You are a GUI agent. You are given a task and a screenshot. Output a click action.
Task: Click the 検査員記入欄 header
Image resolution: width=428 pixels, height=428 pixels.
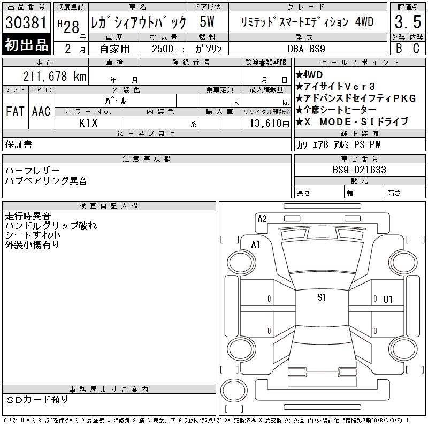coord(109,206)
